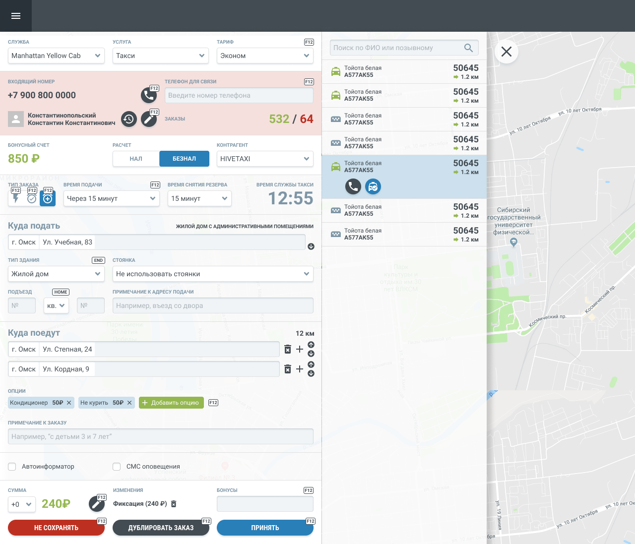This screenshot has height=544, width=635.
Task: Click the call icon next to incoming number
Action: (x=148, y=95)
